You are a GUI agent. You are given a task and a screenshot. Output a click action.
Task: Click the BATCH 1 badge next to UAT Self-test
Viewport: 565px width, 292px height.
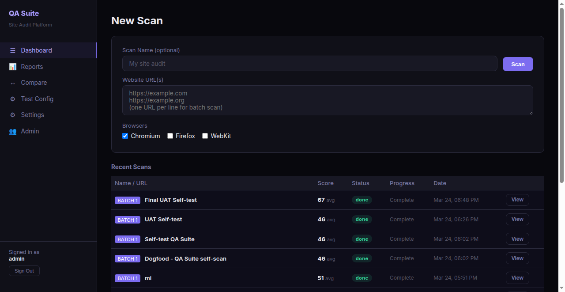point(127,220)
